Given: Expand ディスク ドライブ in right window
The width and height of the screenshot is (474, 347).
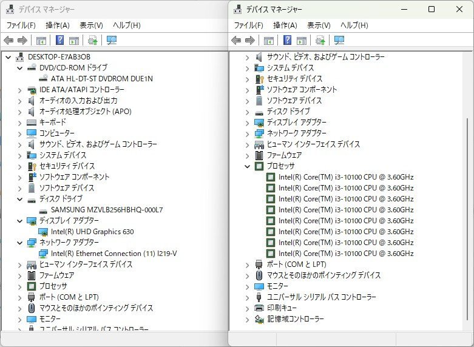Looking at the screenshot, I should tap(248, 112).
